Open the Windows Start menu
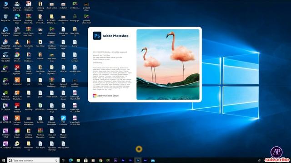Image resolution: width=291 pixels, height=163 pixels. [x=4, y=160]
